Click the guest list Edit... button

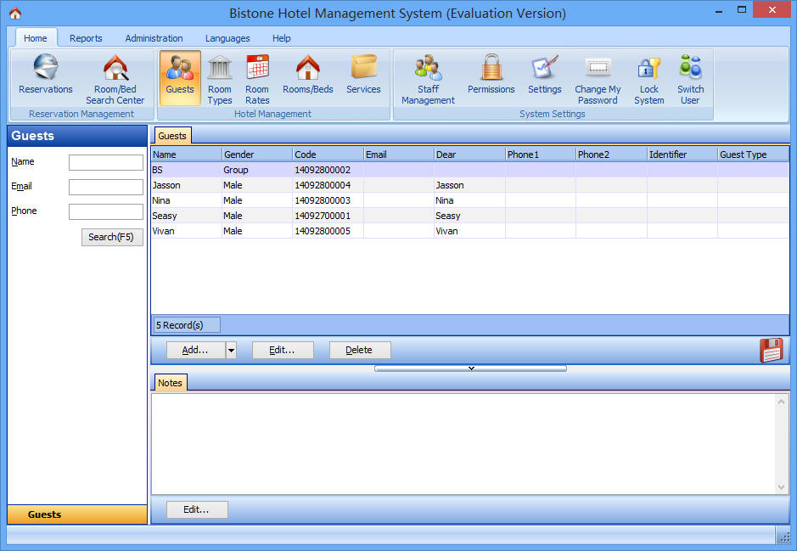pyautogui.click(x=283, y=351)
